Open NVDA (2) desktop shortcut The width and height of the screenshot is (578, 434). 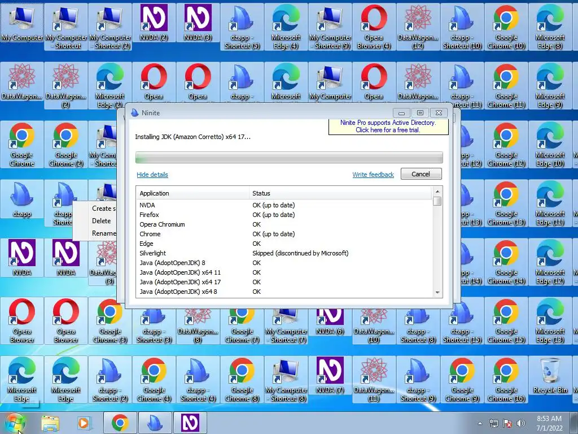click(x=154, y=23)
